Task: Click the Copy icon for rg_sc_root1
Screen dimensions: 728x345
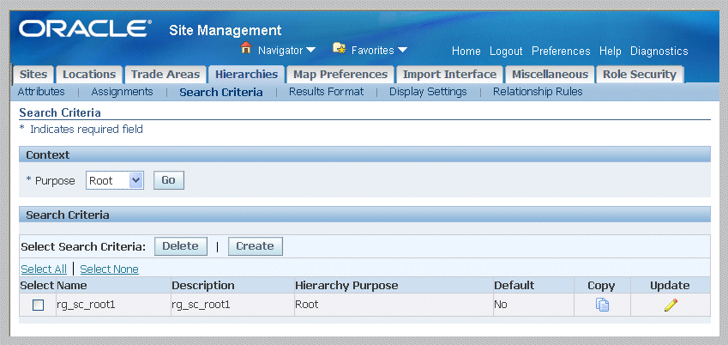Action: [x=602, y=305]
